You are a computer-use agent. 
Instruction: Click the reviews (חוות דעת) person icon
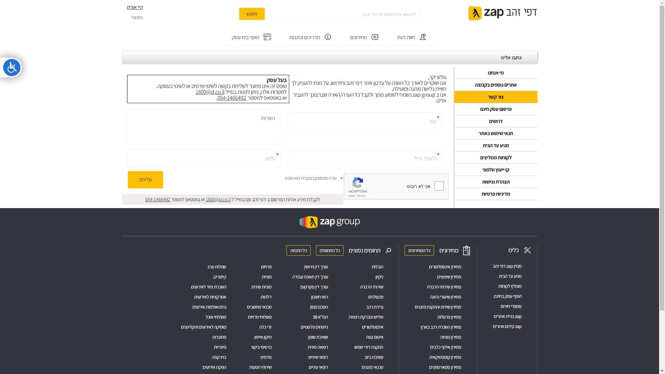[x=423, y=37]
